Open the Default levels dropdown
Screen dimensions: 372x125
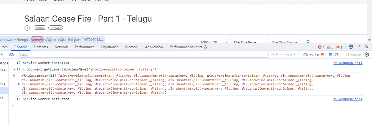pyautogui.click(x=283, y=55)
